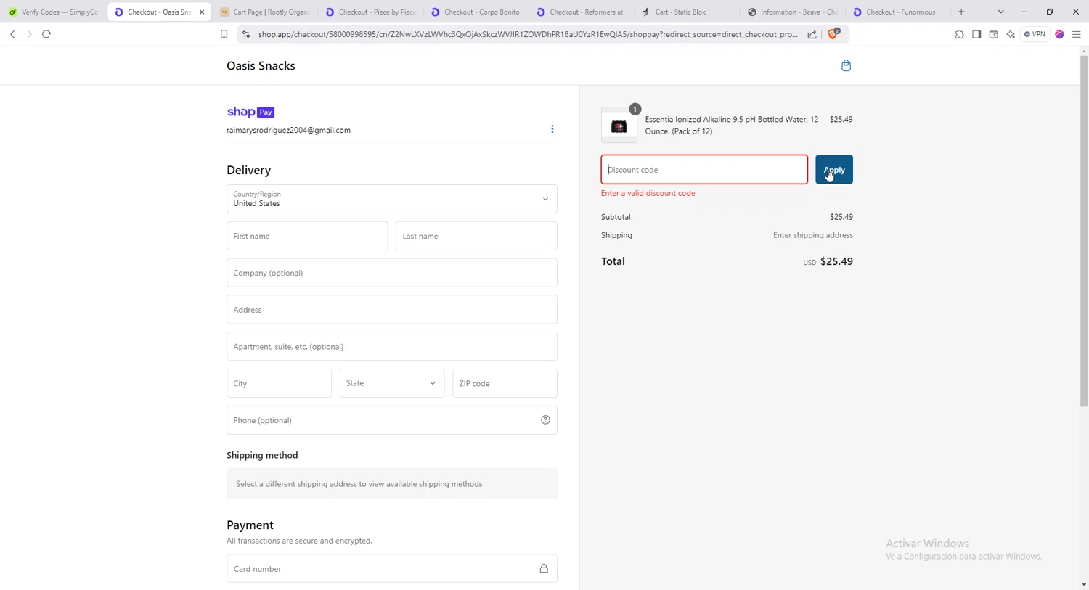
Task: Click the account email raimarysrodriguez2004@gmail.com
Action: 288,131
